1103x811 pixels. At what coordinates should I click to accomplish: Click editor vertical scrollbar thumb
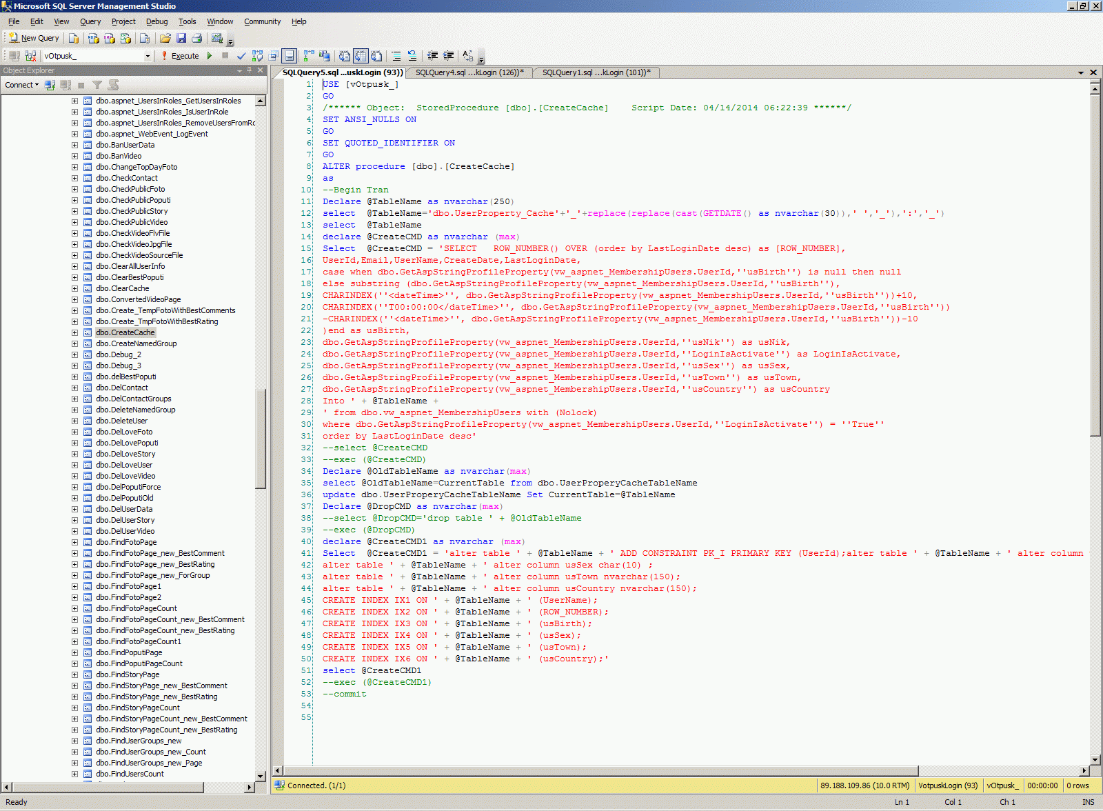(1095, 266)
